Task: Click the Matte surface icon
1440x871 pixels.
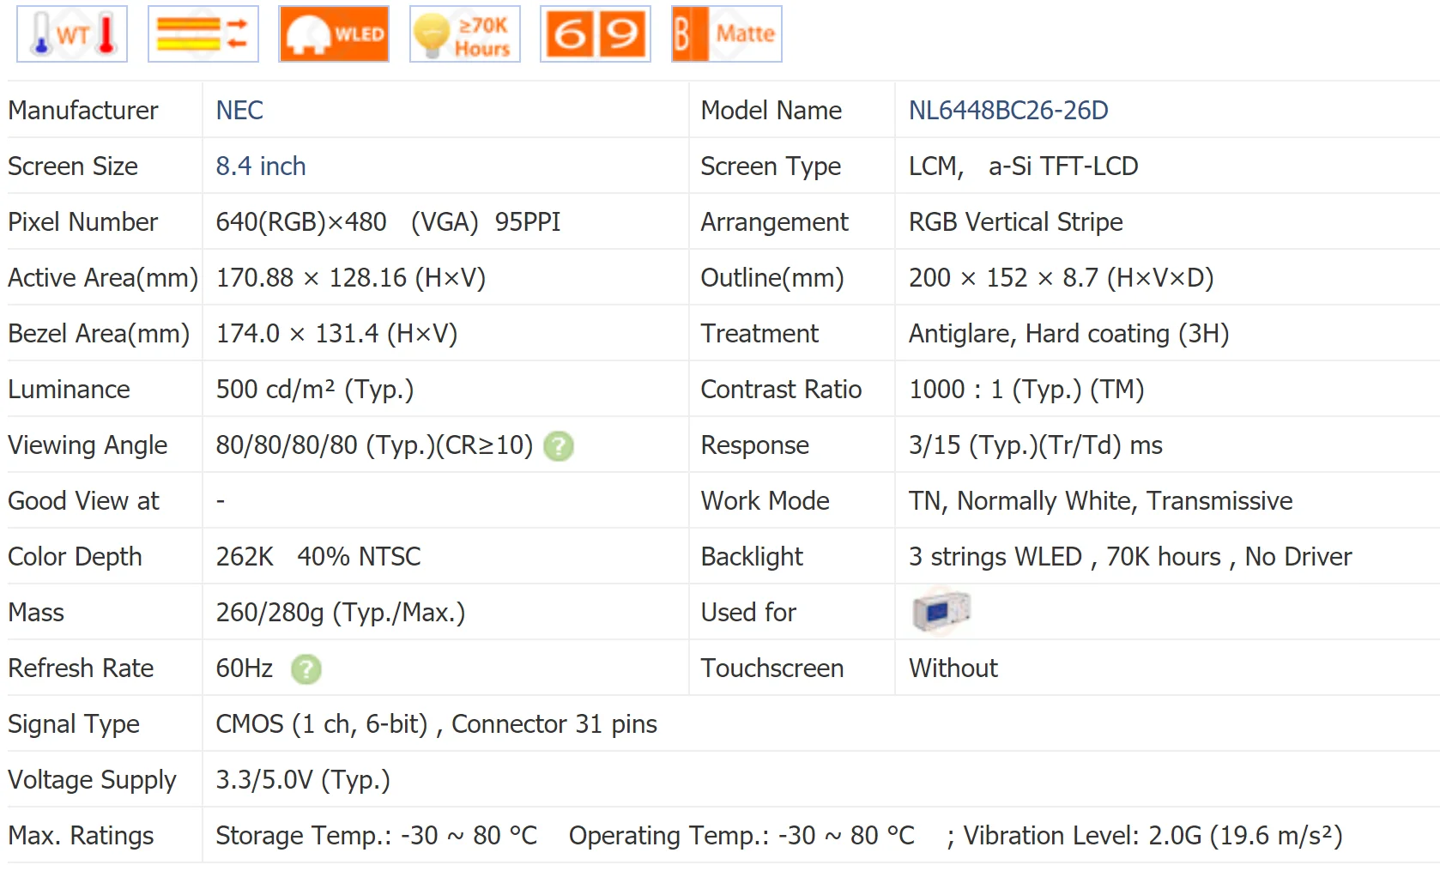Action: (x=727, y=34)
